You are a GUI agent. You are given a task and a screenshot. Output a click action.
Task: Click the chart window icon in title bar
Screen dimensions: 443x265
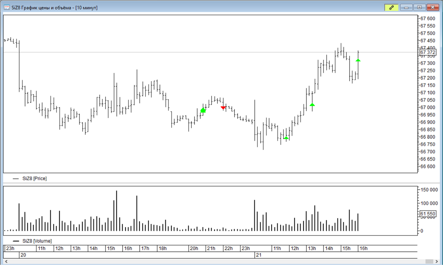pos(7,7)
